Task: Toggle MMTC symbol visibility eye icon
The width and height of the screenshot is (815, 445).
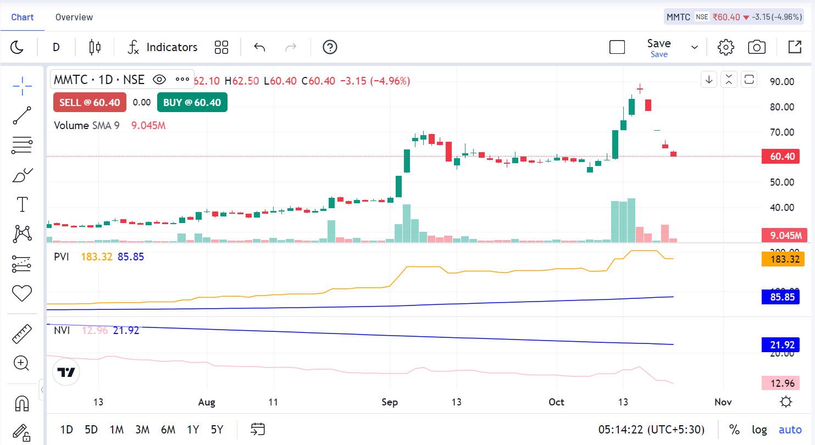Action: click(159, 80)
